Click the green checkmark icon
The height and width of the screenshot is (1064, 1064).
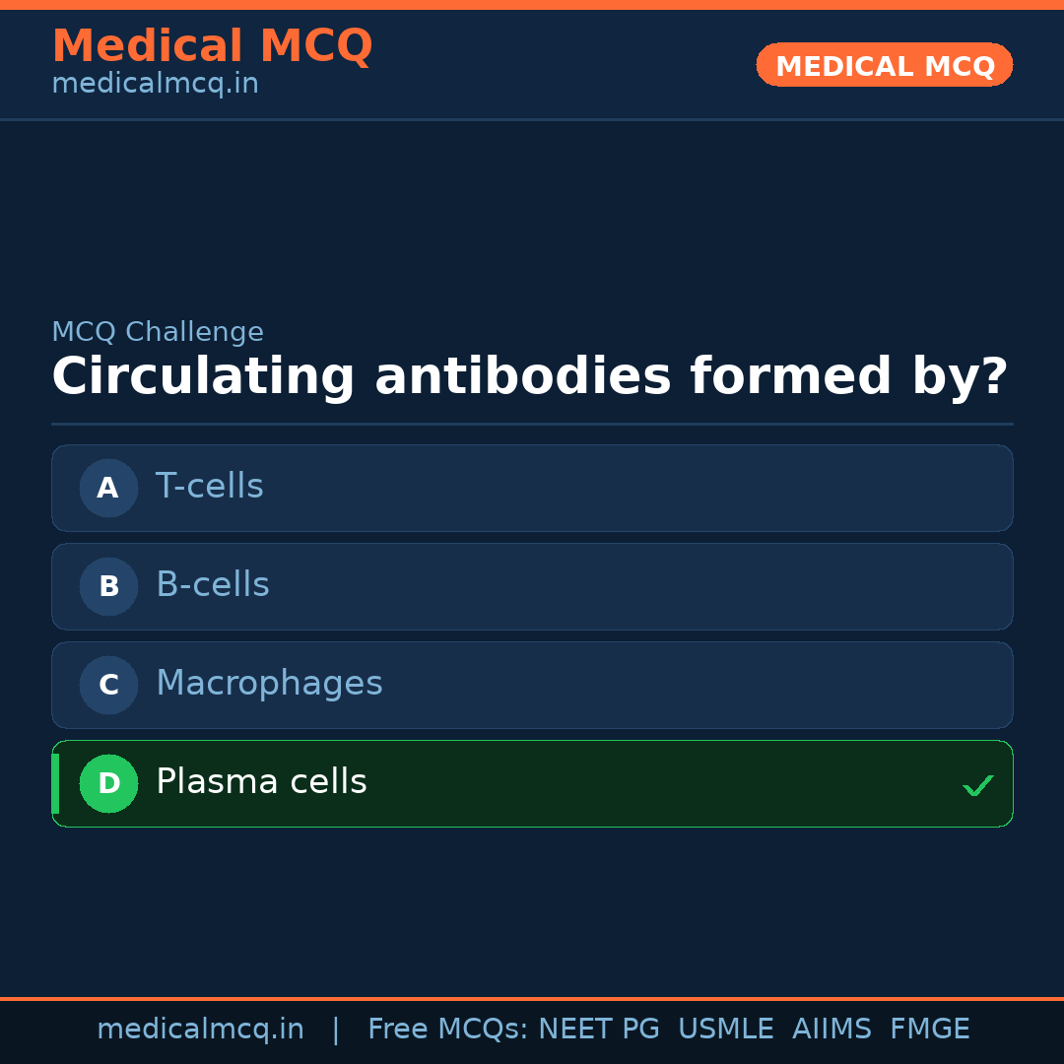click(977, 785)
